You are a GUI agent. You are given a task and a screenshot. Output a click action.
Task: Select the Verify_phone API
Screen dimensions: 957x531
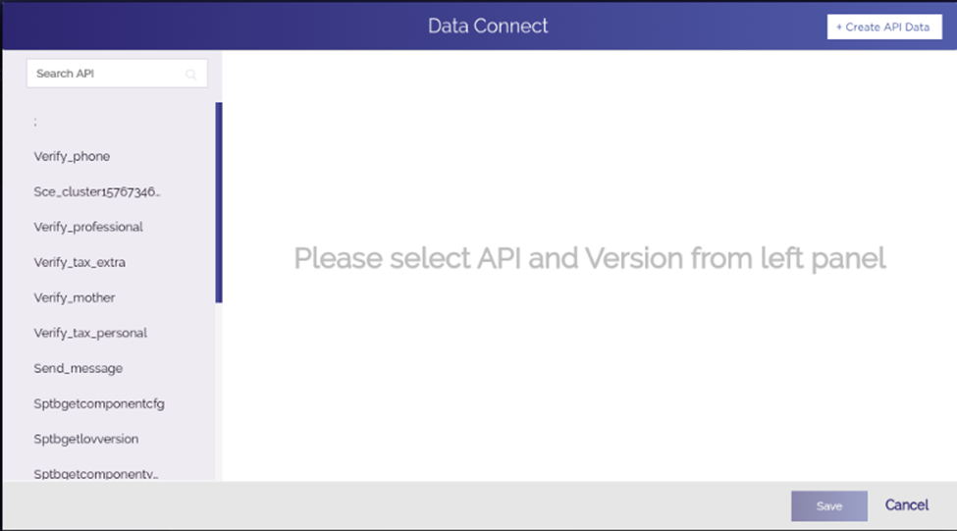[72, 156]
